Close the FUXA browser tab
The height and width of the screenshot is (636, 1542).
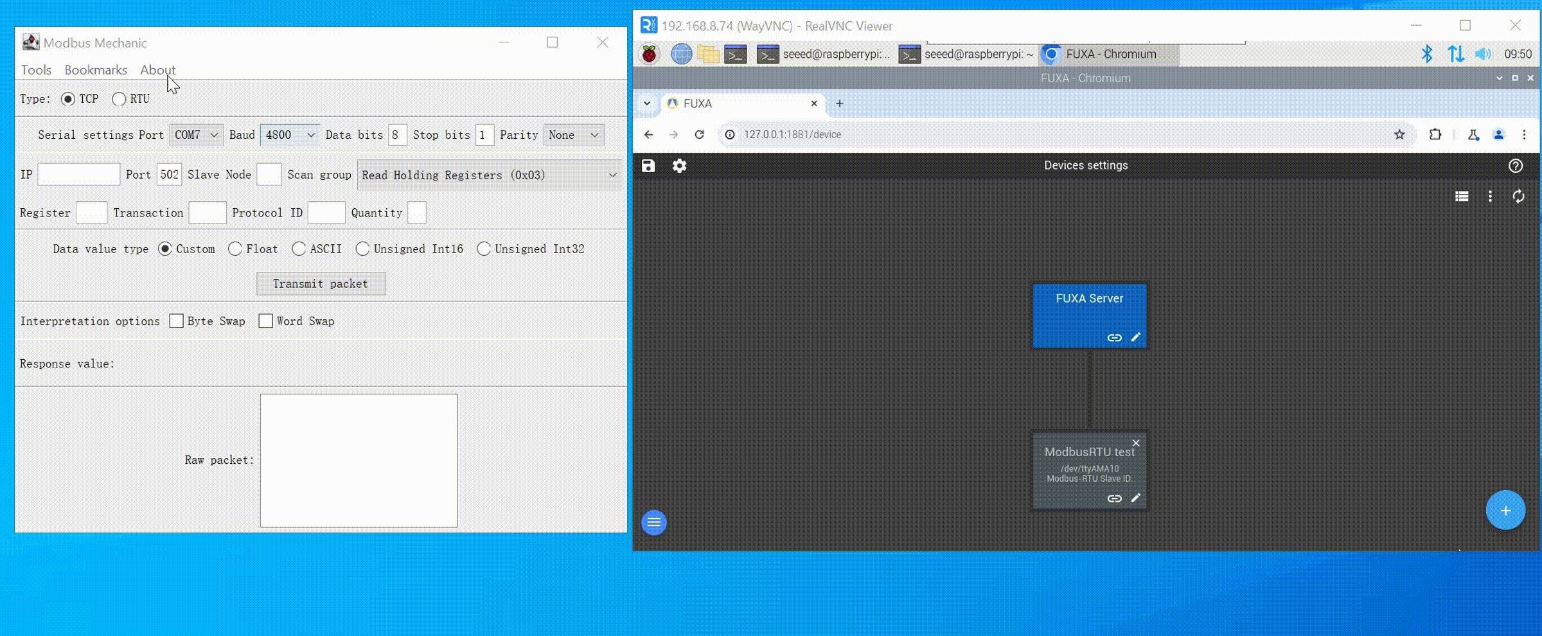(x=814, y=103)
